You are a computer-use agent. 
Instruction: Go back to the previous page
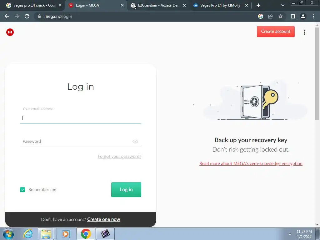[7, 16]
